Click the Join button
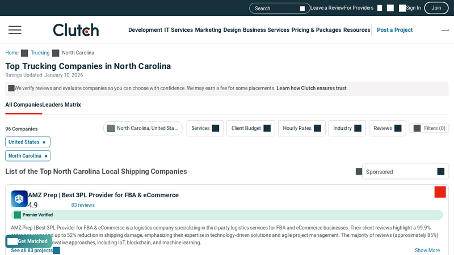Screen dimensions: 454x255 436,8
